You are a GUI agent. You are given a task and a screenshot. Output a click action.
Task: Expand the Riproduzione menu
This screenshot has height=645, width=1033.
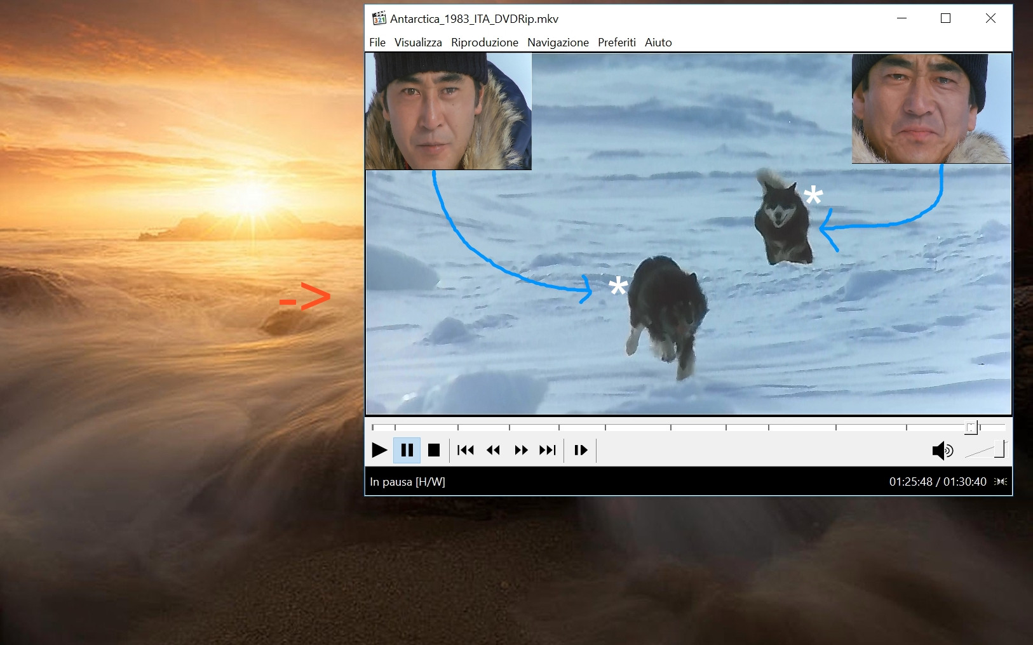click(485, 43)
